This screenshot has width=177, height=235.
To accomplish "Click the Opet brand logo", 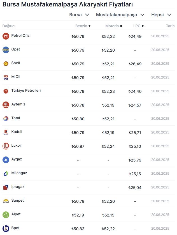I will click(6, 50).
